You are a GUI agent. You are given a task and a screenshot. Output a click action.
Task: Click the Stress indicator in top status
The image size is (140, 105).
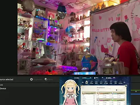99,78
